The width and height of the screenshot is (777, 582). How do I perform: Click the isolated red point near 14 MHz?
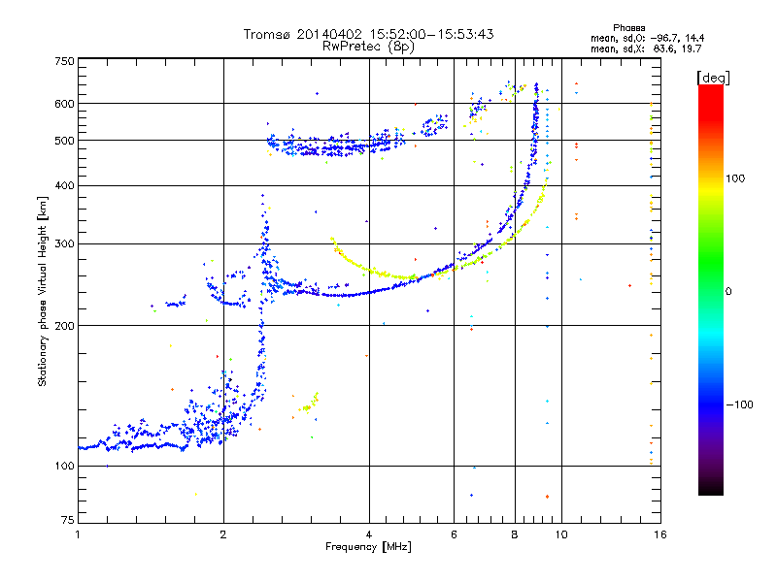click(x=629, y=285)
